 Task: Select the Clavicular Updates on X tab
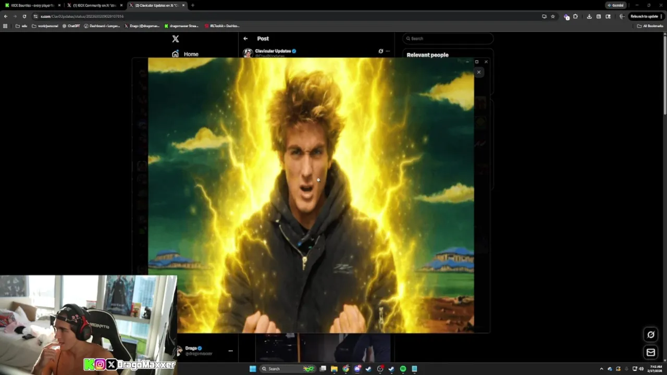click(x=156, y=5)
